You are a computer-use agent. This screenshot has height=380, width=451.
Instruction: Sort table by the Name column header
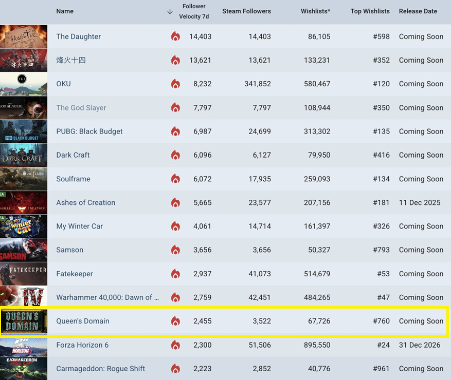coord(65,11)
